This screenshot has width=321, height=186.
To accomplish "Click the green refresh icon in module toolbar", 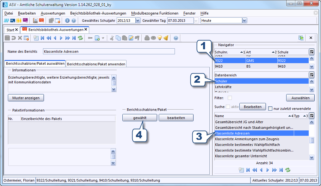I will pyautogui.click(x=80, y=38).
